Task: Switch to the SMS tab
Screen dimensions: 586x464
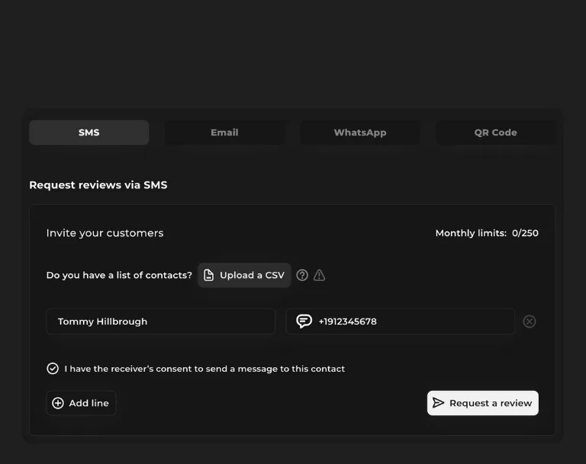Action: click(89, 132)
